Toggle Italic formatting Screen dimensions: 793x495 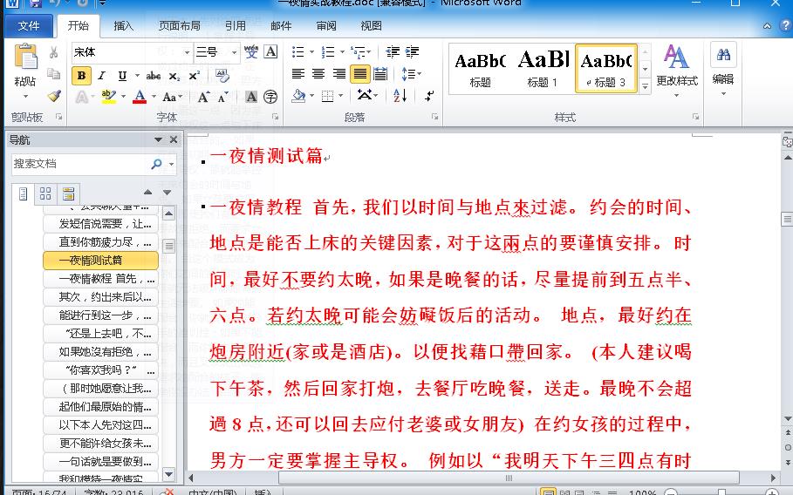click(102, 76)
